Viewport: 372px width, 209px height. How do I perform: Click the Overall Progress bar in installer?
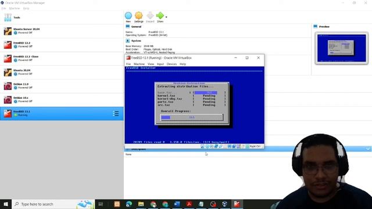192,117
